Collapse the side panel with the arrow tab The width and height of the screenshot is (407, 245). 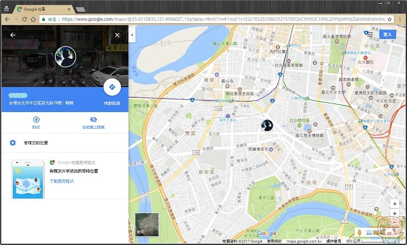coord(132,35)
